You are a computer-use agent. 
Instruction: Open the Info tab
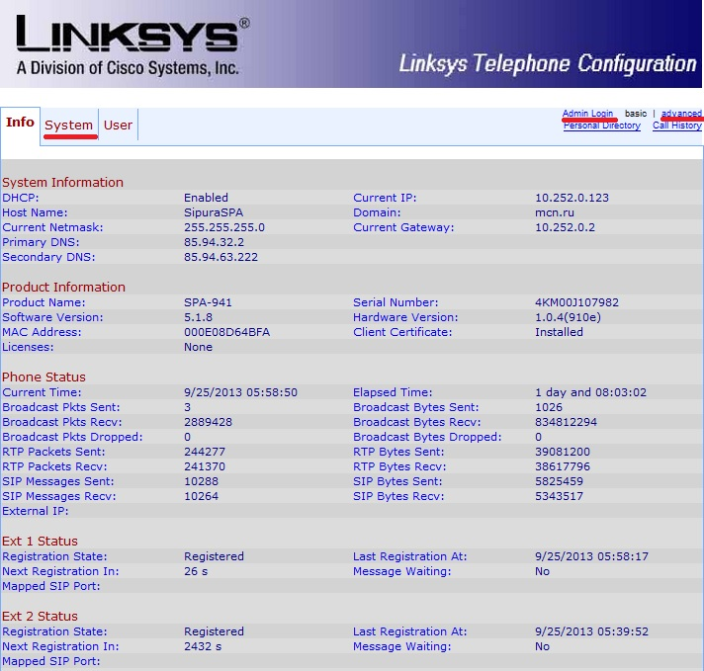[x=20, y=123]
